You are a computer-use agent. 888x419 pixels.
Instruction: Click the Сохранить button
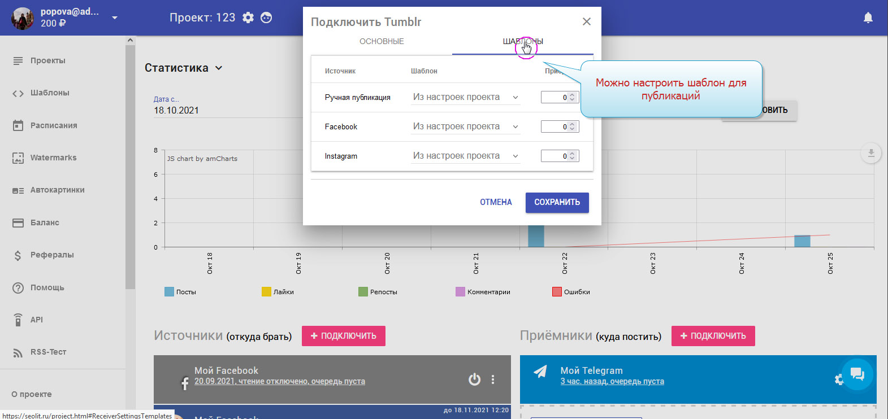click(557, 203)
